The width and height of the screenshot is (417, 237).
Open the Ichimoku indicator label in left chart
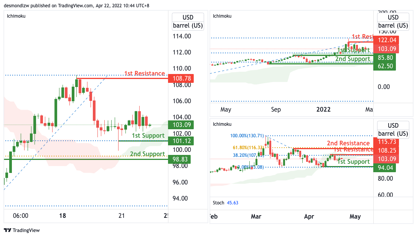(x=16, y=16)
